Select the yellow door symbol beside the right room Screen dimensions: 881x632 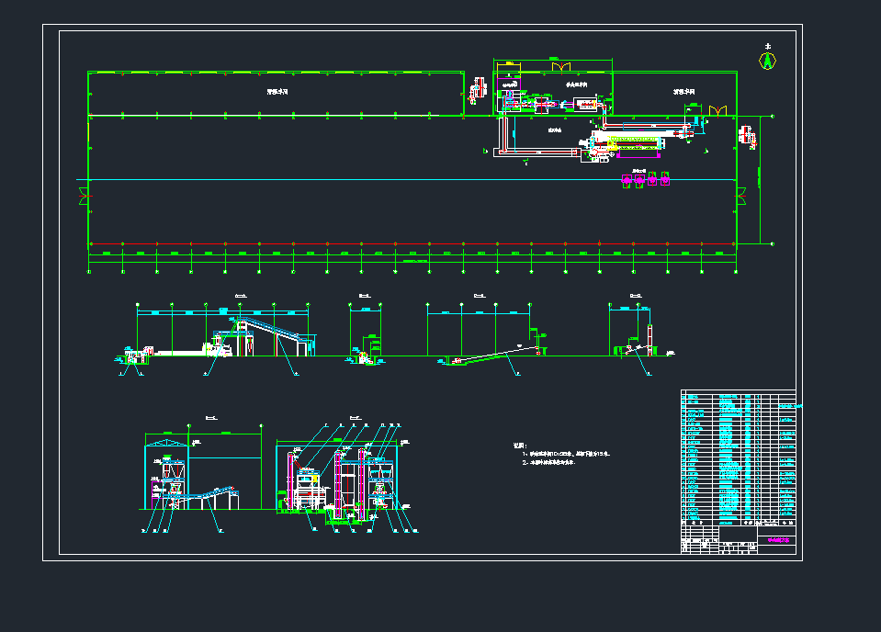(717, 110)
